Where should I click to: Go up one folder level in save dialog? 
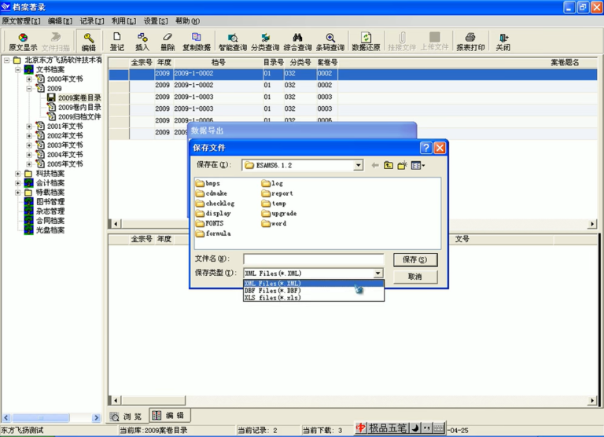[x=389, y=166]
